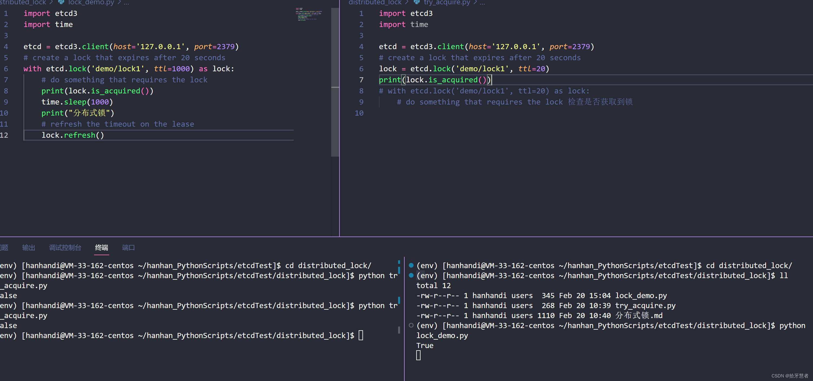Open try_acquire.py breadcrumb dropdown

[x=447, y=2]
